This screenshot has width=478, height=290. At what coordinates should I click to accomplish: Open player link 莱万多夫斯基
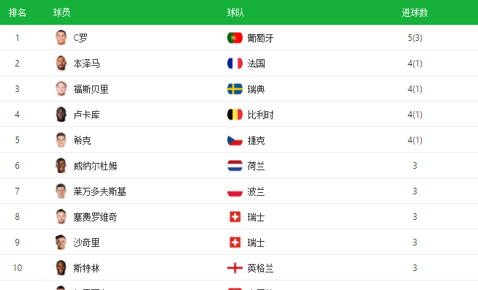coord(99,191)
